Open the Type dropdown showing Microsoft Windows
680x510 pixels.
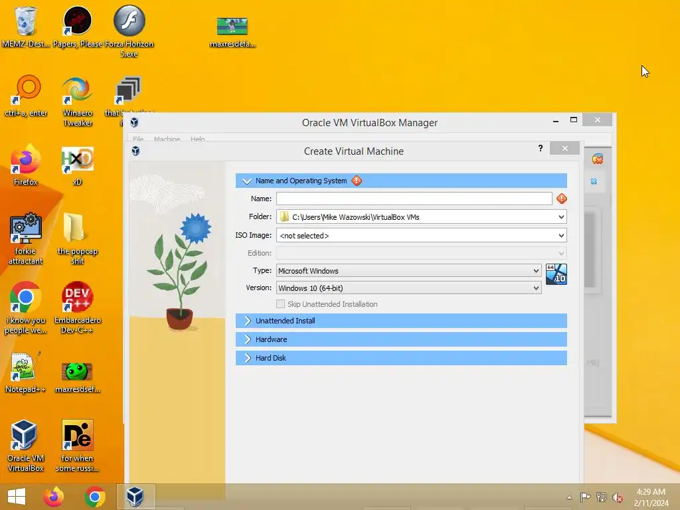click(409, 271)
